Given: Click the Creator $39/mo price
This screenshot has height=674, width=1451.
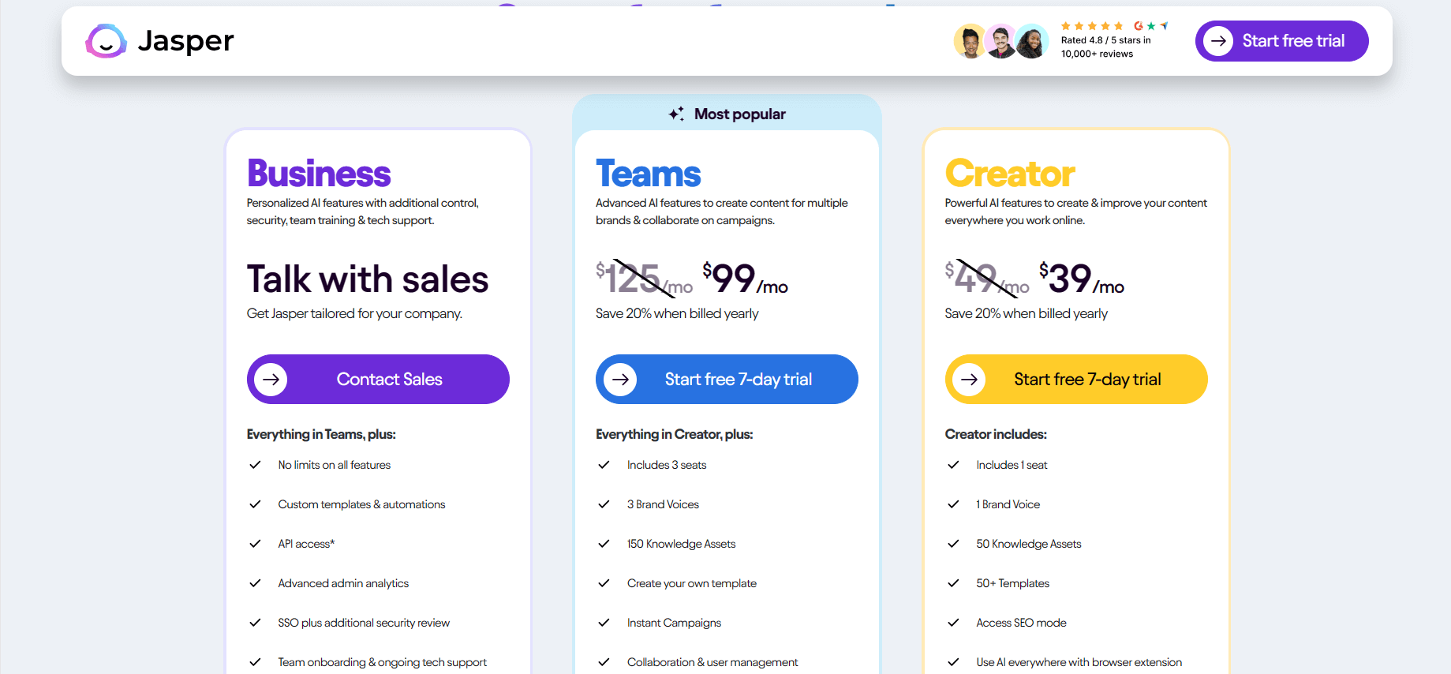Looking at the screenshot, I should [x=1082, y=279].
